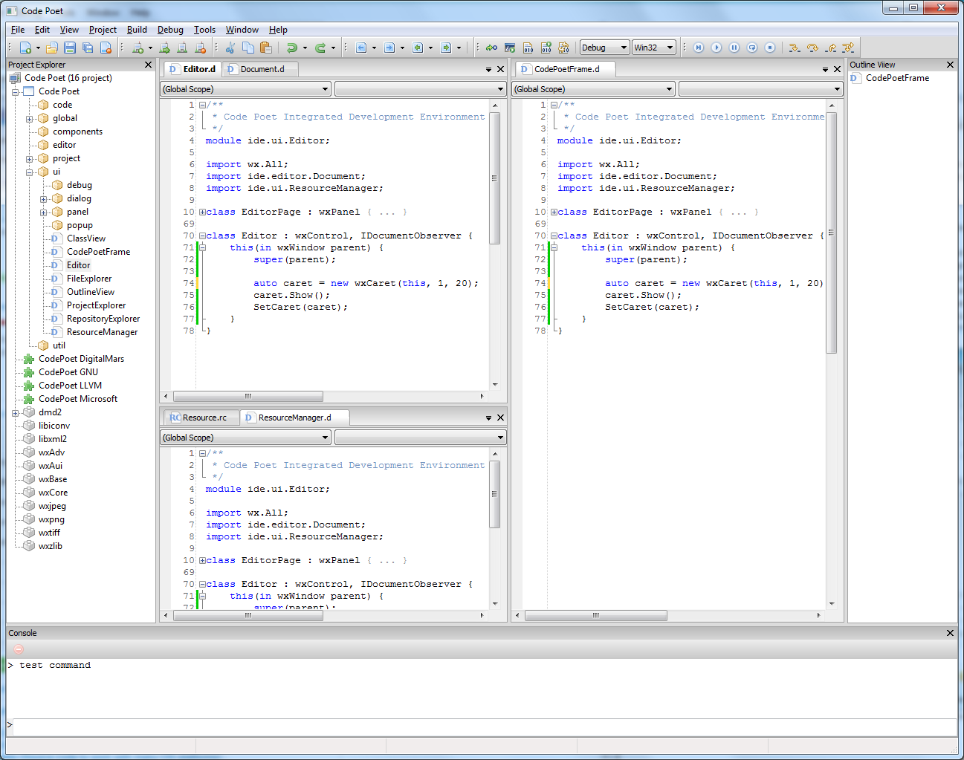Select the CodePoetFrame.d tab
Screen dimensions: 964x760
tap(566, 69)
